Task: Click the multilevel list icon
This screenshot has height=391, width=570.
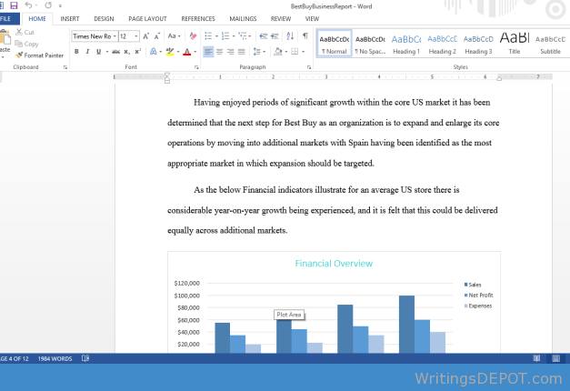Action: click(243, 36)
